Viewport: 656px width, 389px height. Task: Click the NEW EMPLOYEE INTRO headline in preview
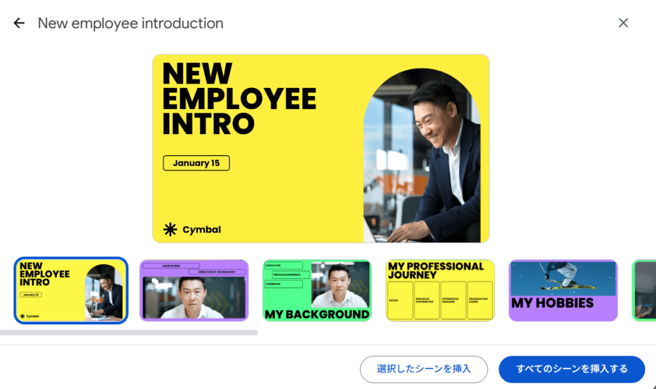tap(239, 99)
